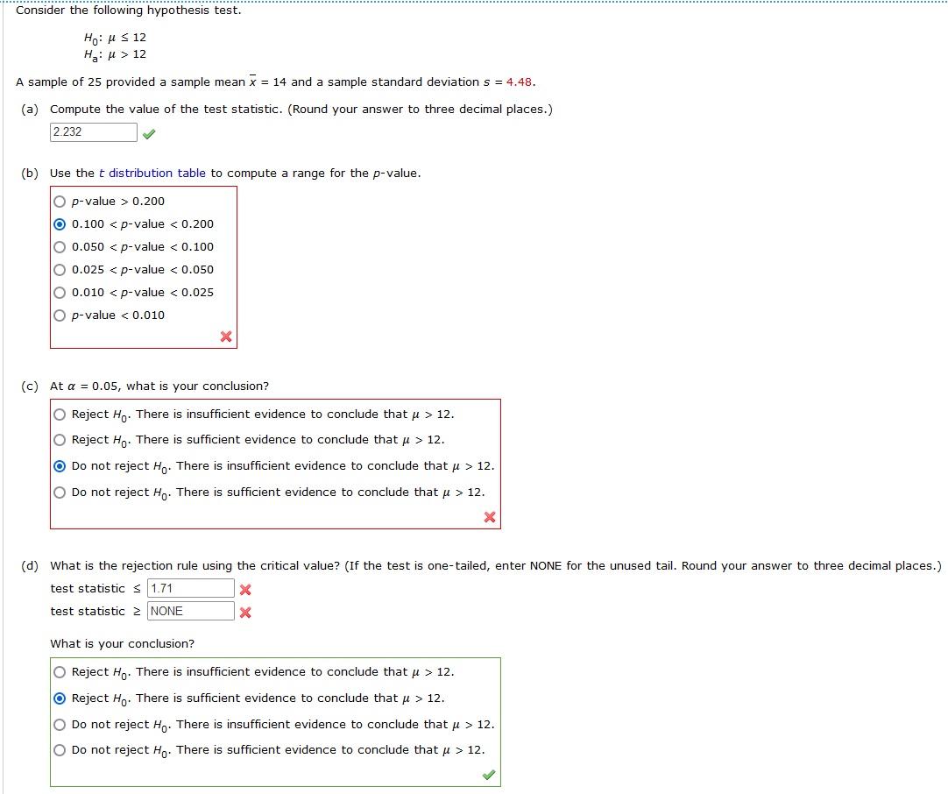Select Reject H0 insufficient evidence in part (d)
This screenshot has width=948, height=794.
click(x=58, y=671)
